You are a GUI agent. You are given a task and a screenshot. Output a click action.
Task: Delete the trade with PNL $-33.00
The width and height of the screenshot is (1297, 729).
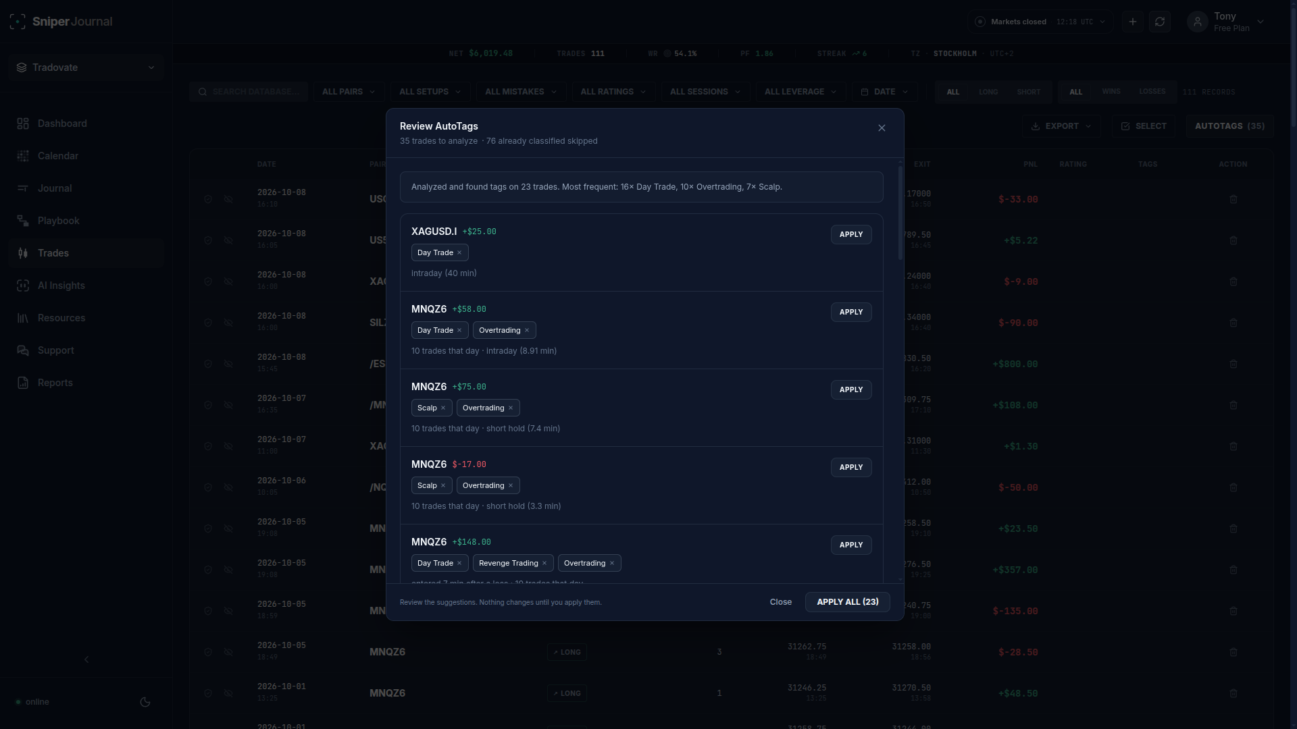tap(1234, 199)
